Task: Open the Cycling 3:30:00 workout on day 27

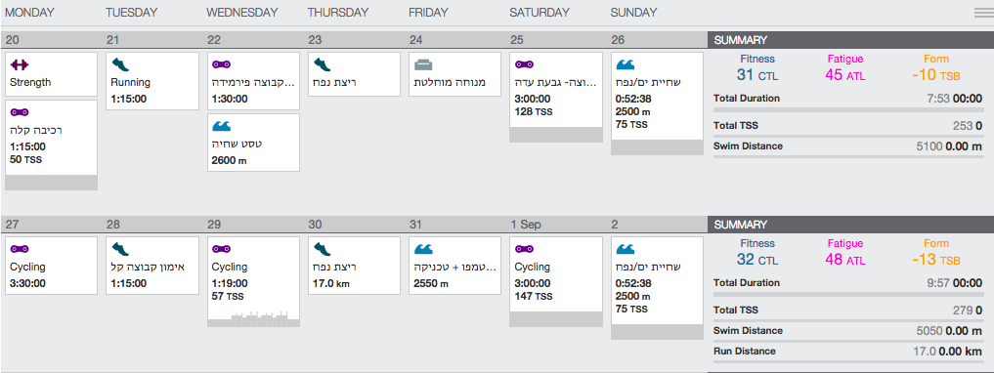Action: coord(52,266)
